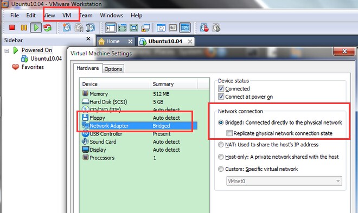The width and height of the screenshot is (358, 213).
Task: Open the VMnet0 virtual network dropdown
Action: 284,181
